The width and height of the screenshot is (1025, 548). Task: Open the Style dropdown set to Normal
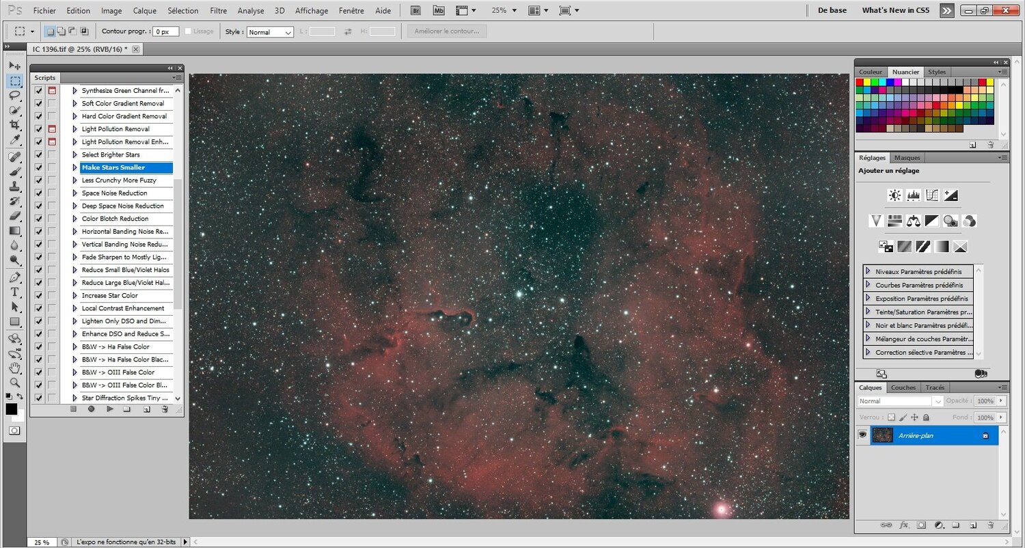click(270, 32)
